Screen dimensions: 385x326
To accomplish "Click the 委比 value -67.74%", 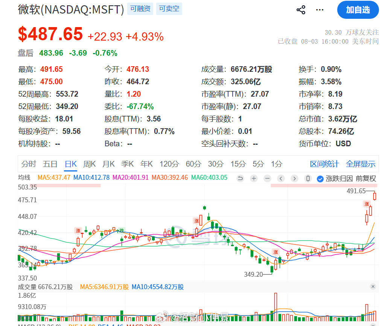I will 140,106.
